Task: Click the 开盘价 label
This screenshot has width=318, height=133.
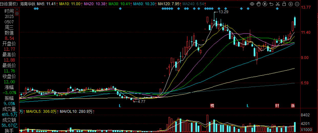Action: [x=9, y=44]
